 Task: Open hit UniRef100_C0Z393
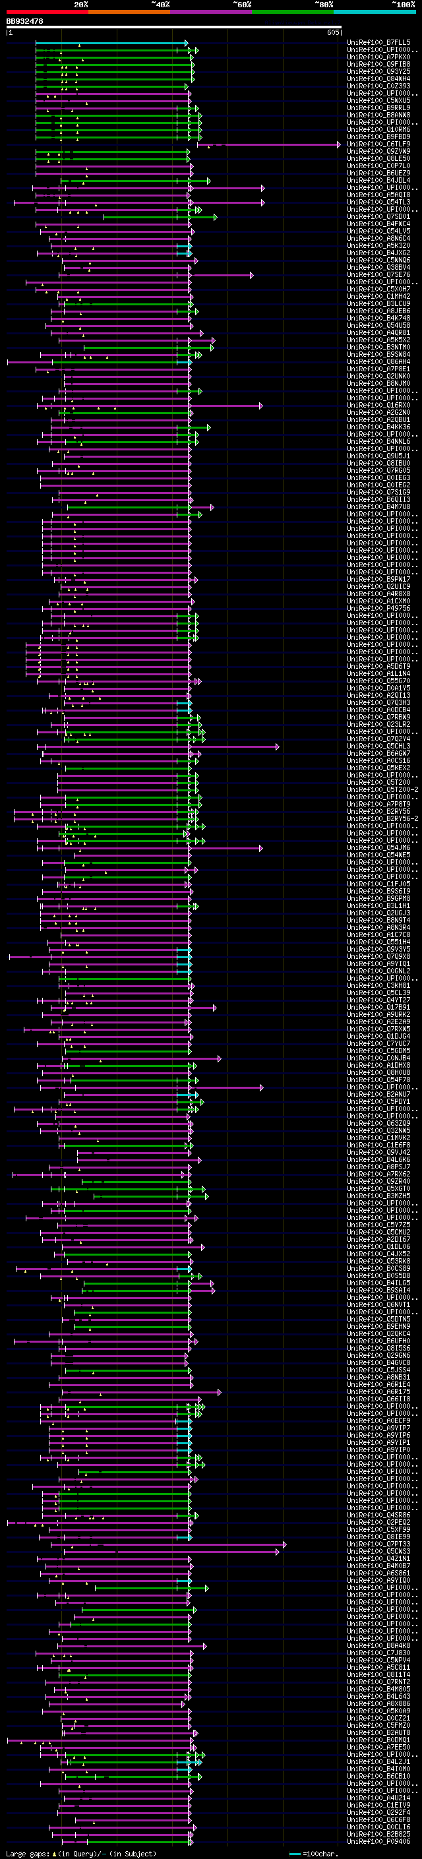tap(378, 86)
